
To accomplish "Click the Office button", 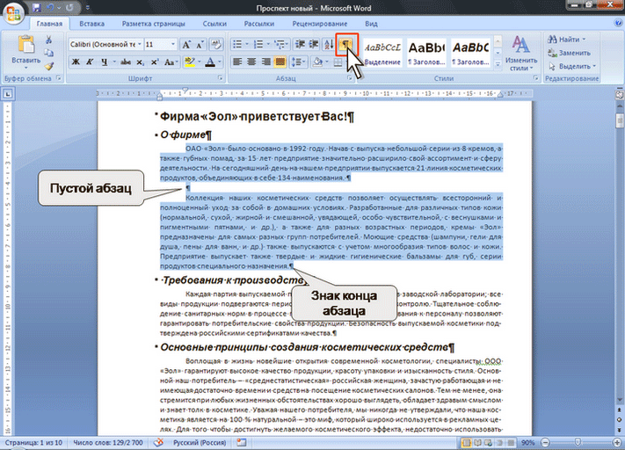I will coord(13,13).
